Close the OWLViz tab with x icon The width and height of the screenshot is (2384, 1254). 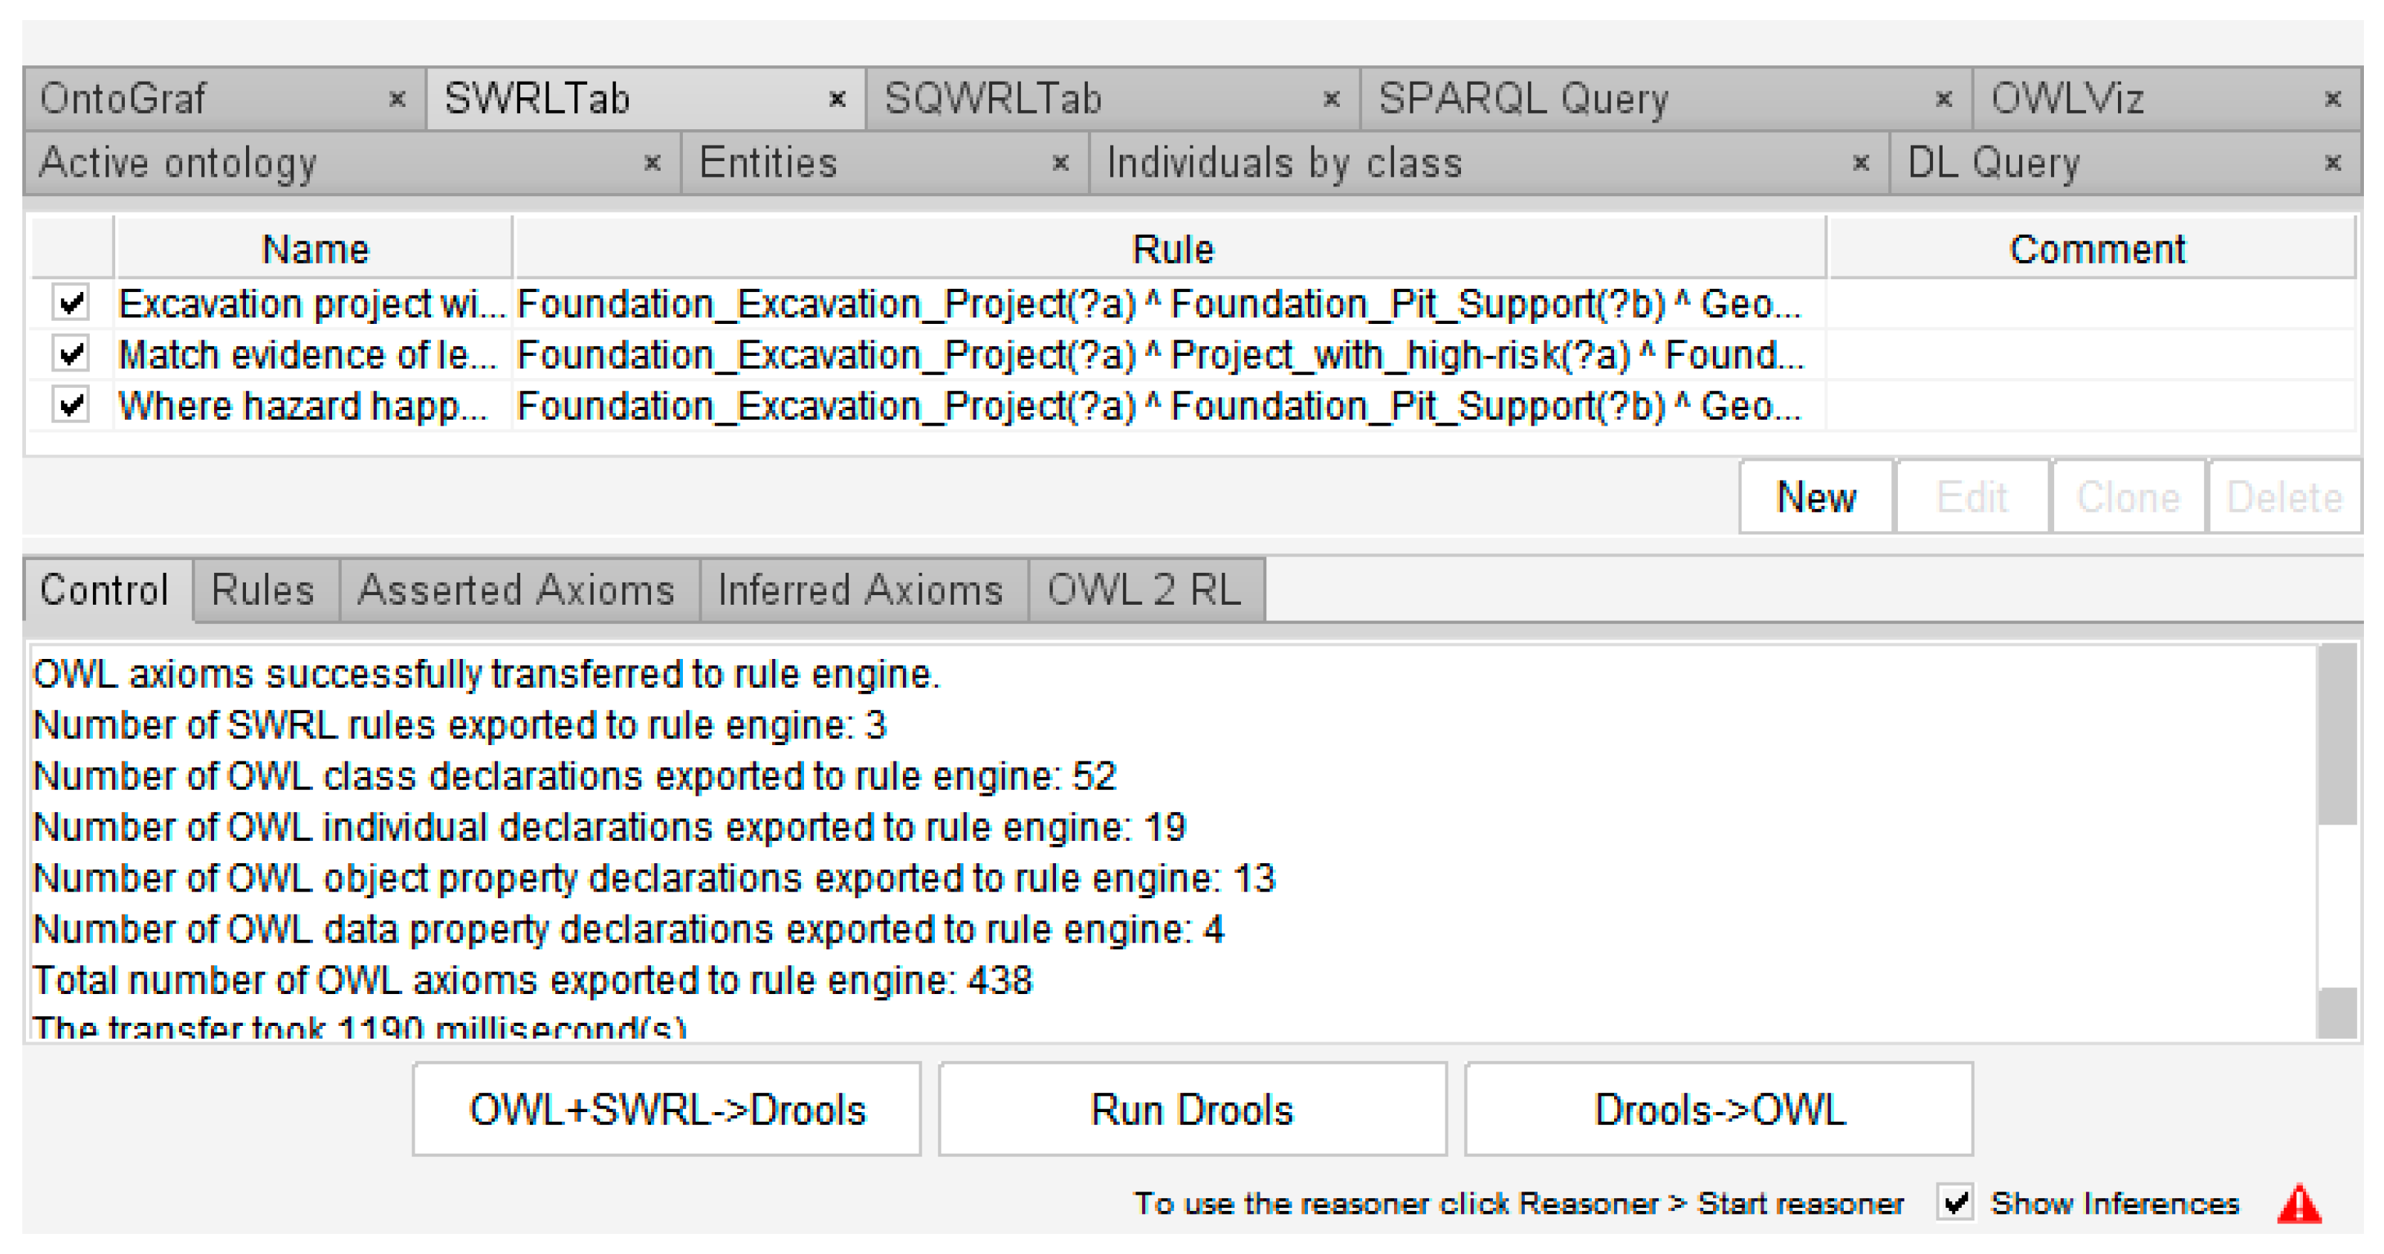(x=2333, y=99)
